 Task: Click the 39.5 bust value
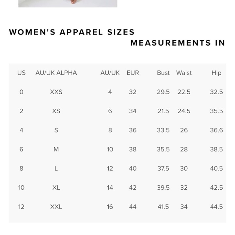coord(163,188)
